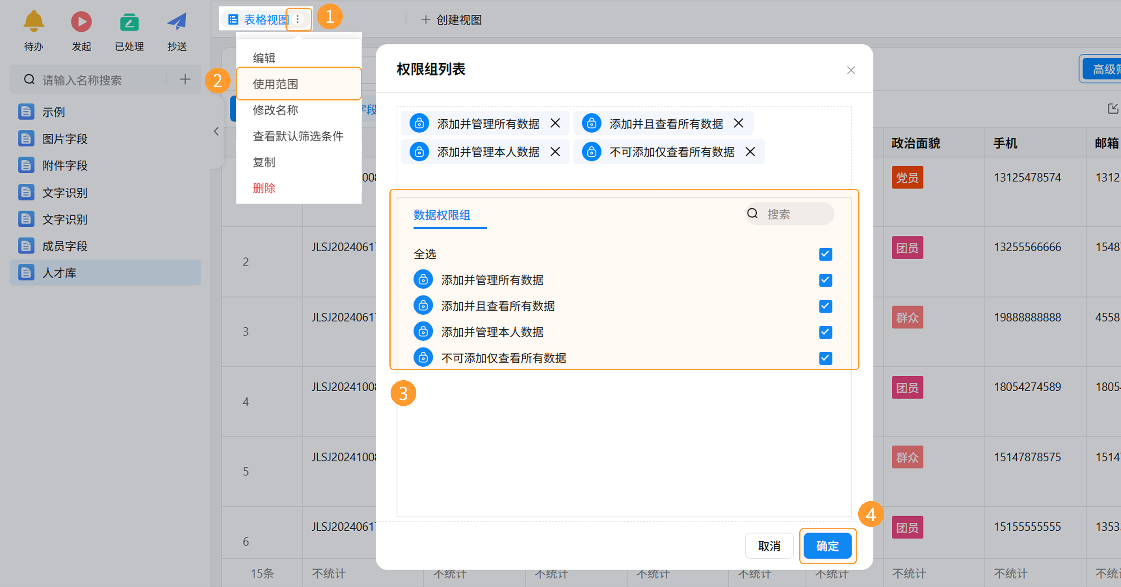Remove 添加并管理所有数据 tag with X
The height and width of the screenshot is (587, 1121).
[555, 123]
